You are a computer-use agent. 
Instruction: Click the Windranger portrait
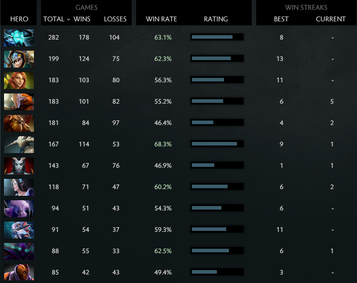(x=19, y=80)
